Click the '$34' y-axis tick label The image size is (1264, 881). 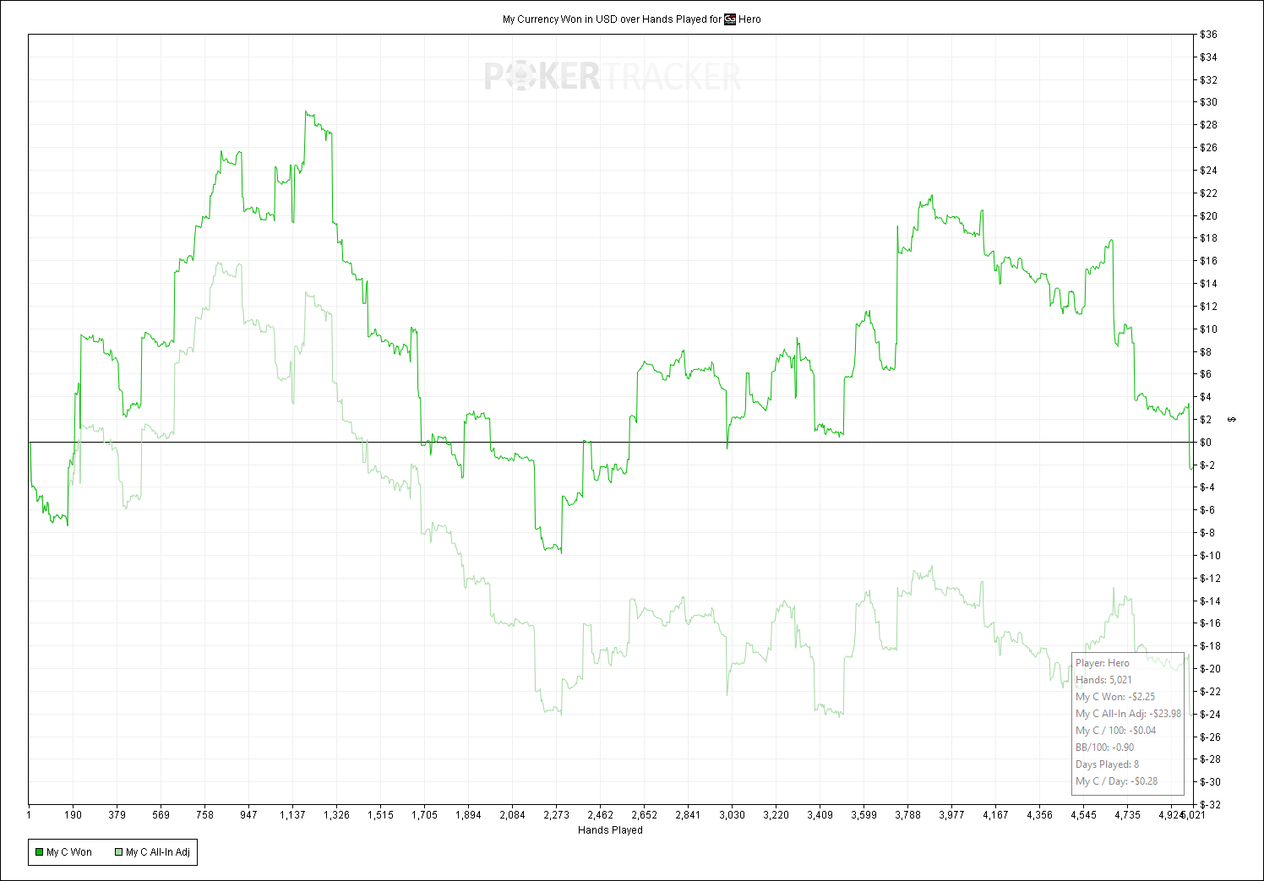coord(1209,57)
